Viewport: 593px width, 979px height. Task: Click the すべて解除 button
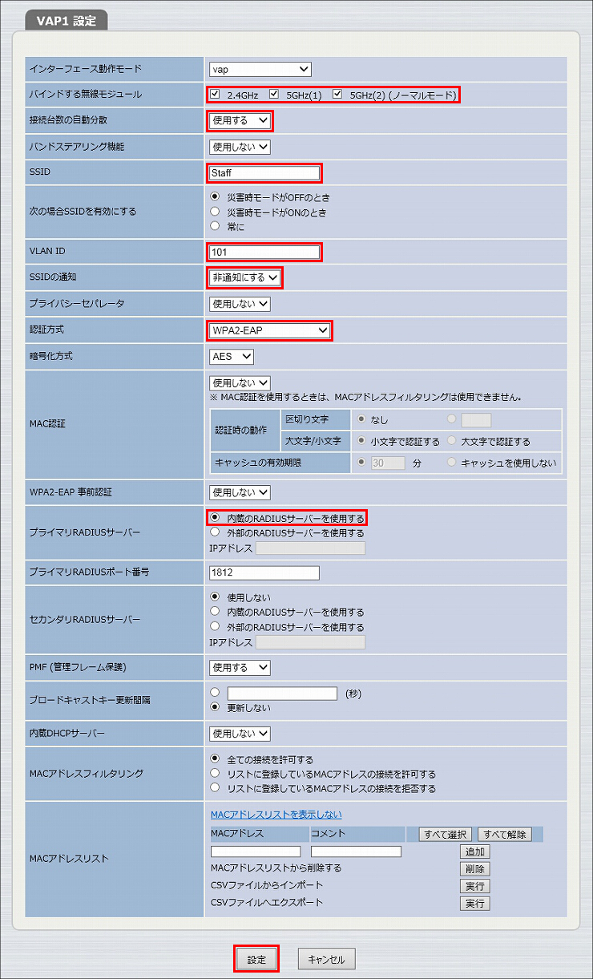pos(505,834)
